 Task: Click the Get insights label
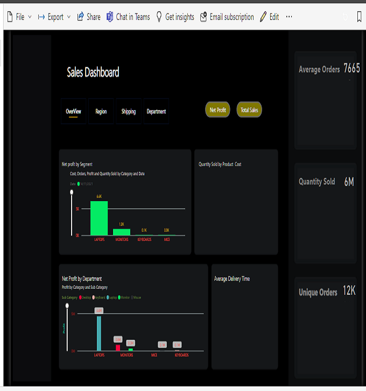tap(180, 17)
